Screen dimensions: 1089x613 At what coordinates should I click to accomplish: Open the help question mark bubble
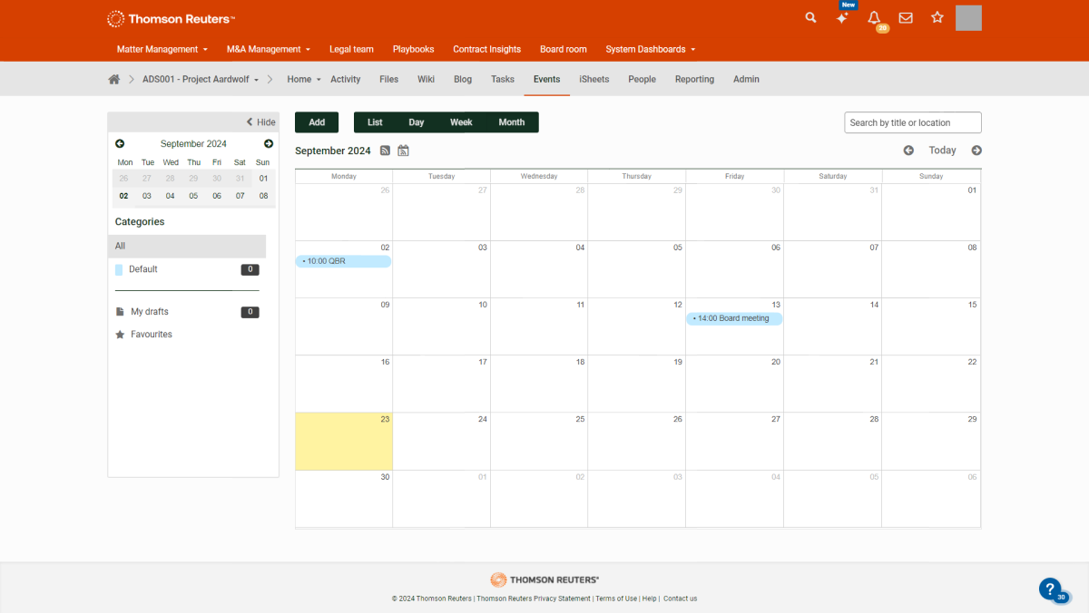[1049, 588]
